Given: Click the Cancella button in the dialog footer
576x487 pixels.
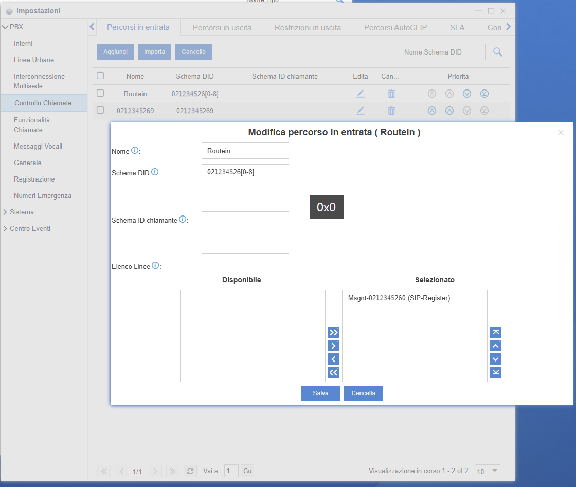Looking at the screenshot, I should (363, 393).
